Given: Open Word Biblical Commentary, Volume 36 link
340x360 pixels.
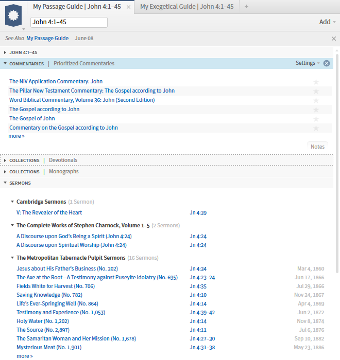Looking at the screenshot, I should pyautogui.click(x=82, y=100).
